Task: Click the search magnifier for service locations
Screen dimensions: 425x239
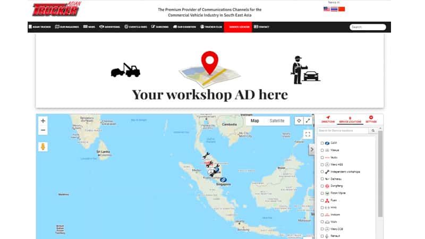Action: (373, 130)
